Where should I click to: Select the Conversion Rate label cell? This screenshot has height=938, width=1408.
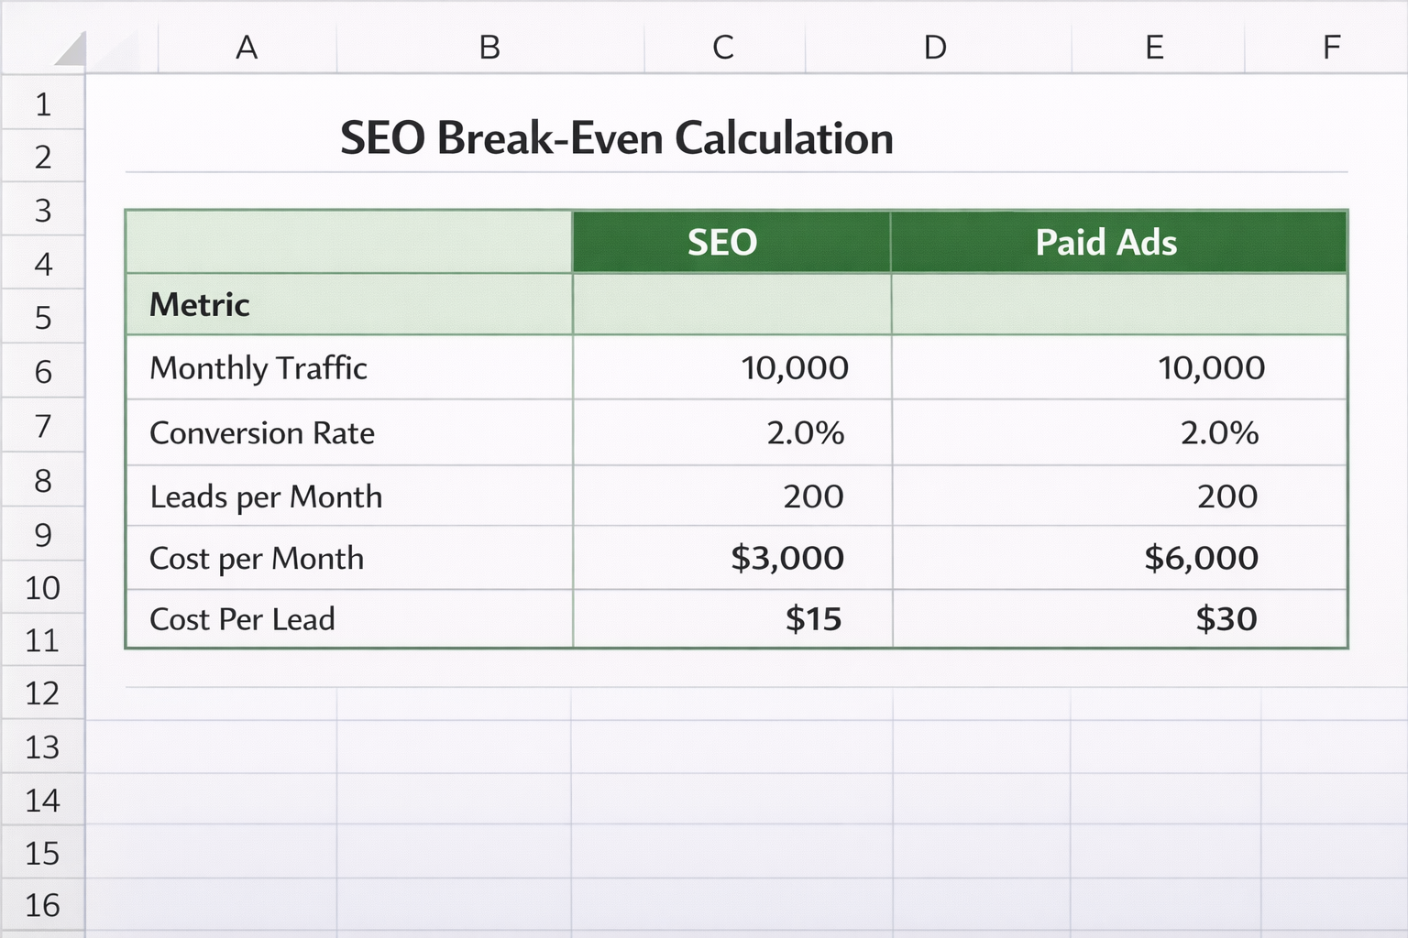[x=263, y=432]
